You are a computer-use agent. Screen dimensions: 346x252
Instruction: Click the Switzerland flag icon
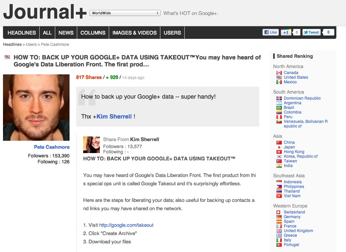click(278, 212)
